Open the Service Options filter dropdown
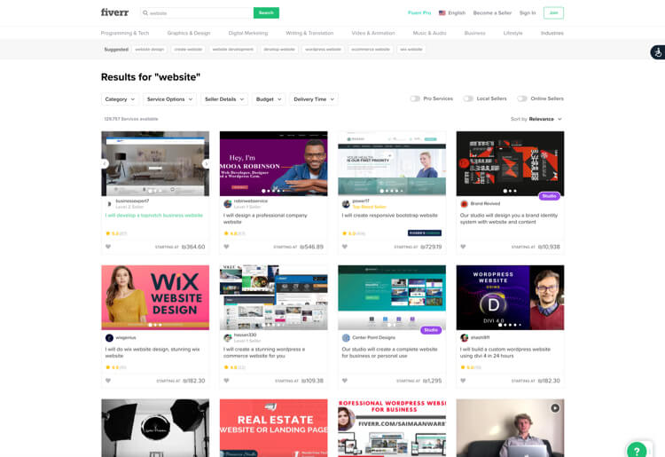Image resolution: width=665 pixels, height=457 pixels. tap(169, 99)
